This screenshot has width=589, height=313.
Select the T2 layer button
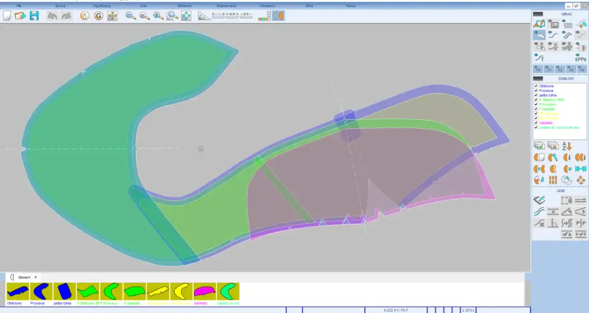coord(560,70)
